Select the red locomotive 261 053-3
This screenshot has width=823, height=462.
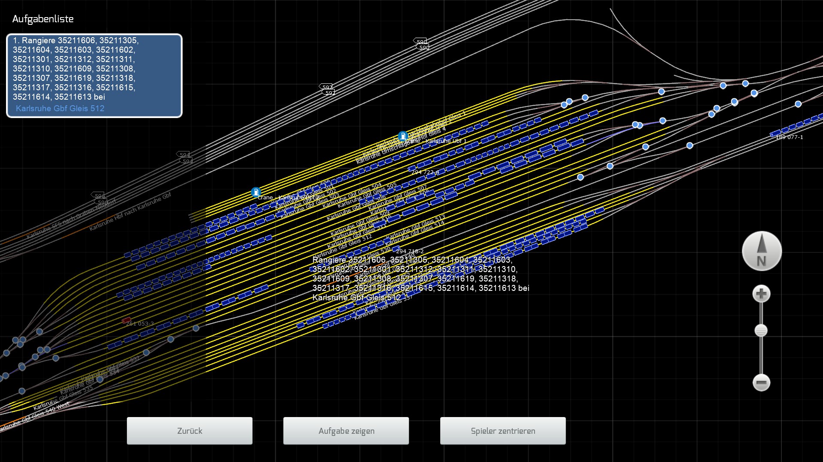pos(126,320)
